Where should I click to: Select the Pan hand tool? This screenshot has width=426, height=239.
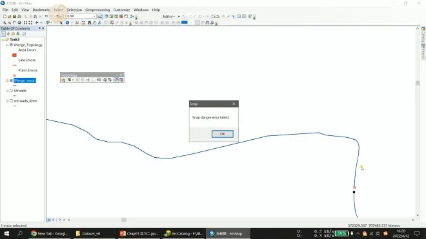[14, 23]
